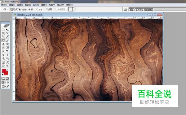Select the Slice tool
This screenshot has height=115, width=186.
point(7,36)
